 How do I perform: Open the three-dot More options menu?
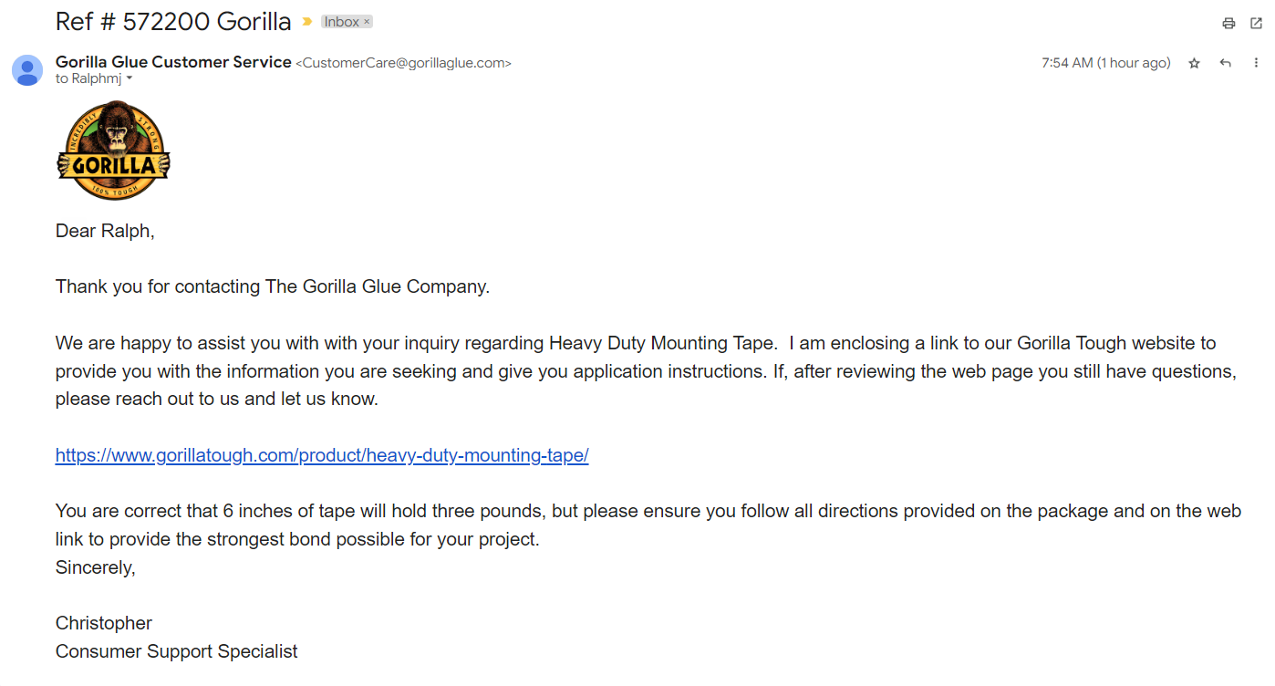pyautogui.click(x=1256, y=63)
